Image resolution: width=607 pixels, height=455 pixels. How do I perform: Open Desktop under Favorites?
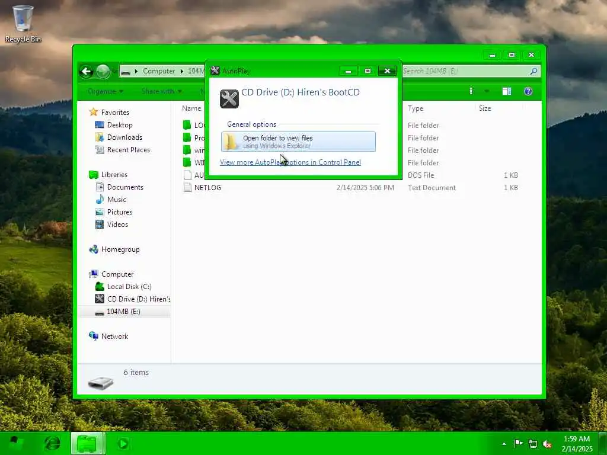tap(120, 125)
